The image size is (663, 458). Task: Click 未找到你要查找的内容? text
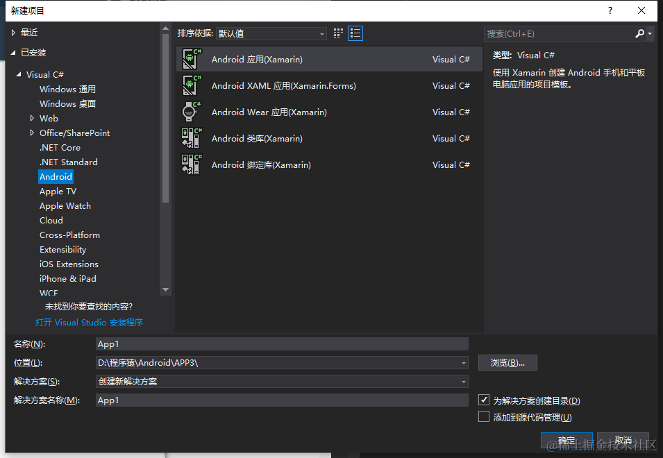pyautogui.click(x=89, y=306)
